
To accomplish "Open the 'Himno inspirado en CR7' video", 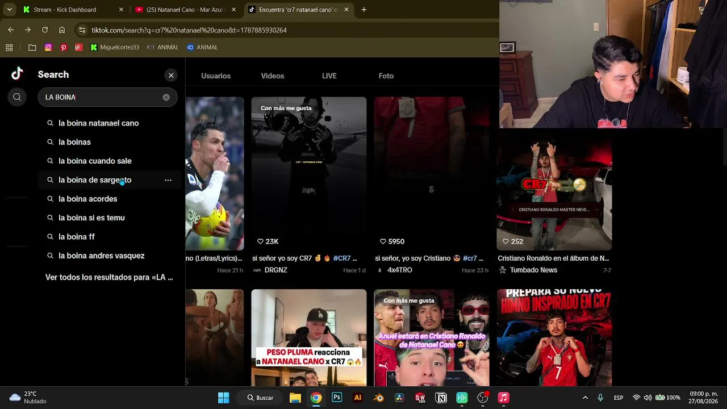I will pyautogui.click(x=554, y=337).
